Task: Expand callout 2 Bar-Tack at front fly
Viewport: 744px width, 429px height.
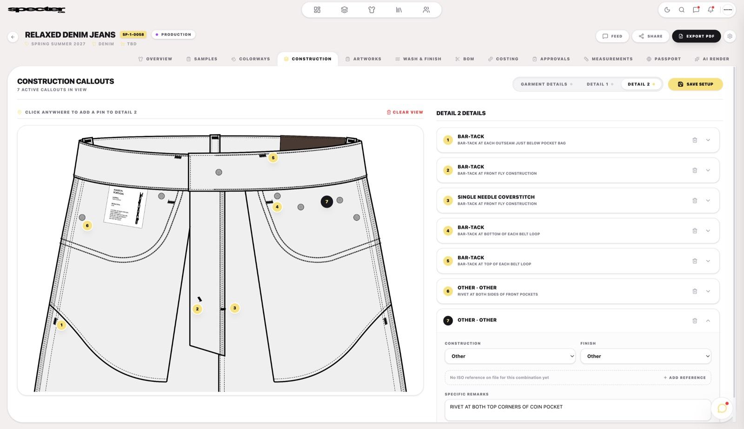Action: [708, 170]
